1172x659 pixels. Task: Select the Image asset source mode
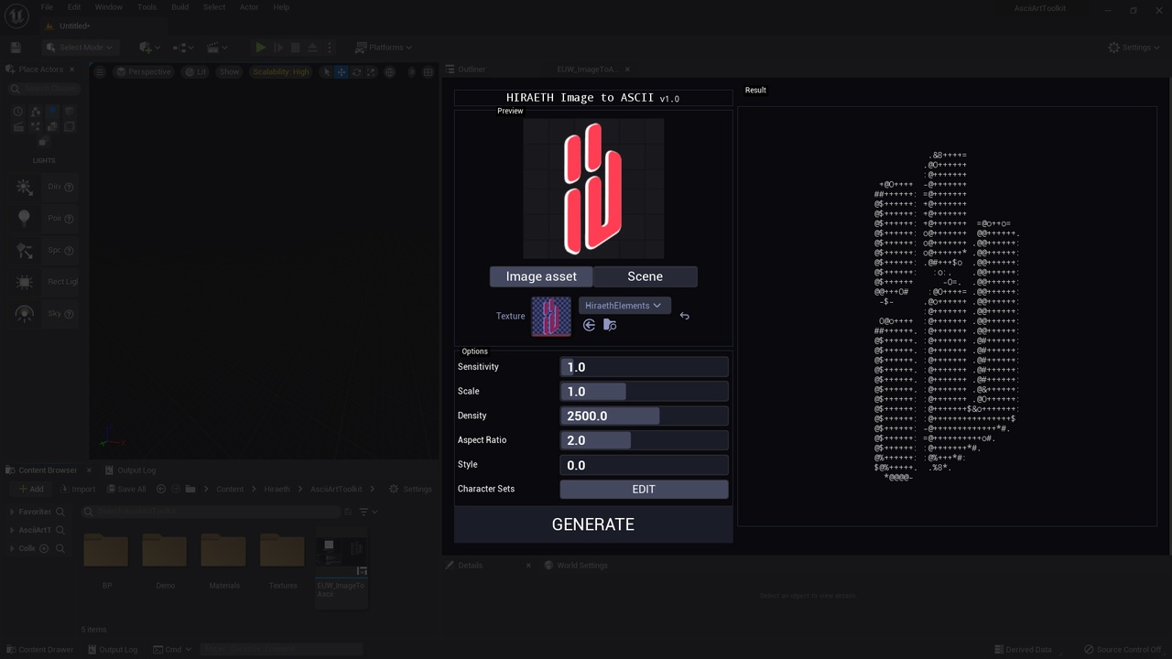pos(541,276)
